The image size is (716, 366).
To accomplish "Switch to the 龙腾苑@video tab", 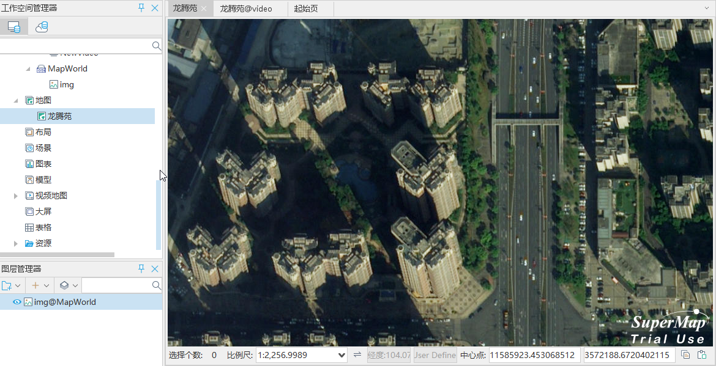I will (246, 9).
